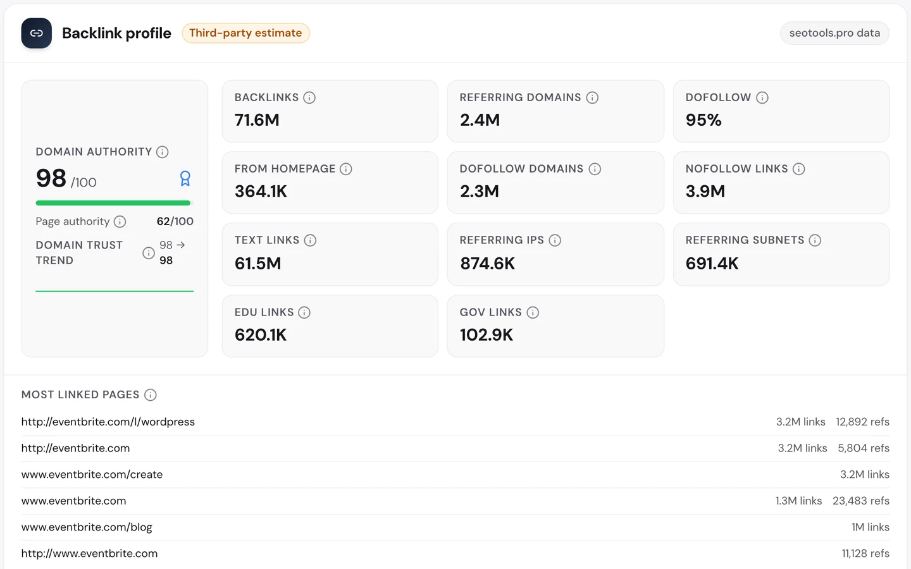
Task: Open the http://eventbrite.com link
Action: 75,448
